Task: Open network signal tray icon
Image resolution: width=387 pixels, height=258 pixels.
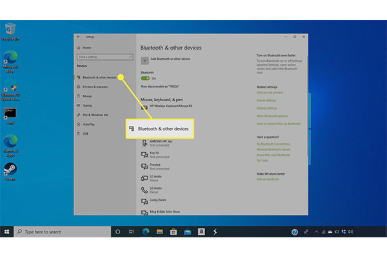Action: pyautogui.click(x=323, y=232)
